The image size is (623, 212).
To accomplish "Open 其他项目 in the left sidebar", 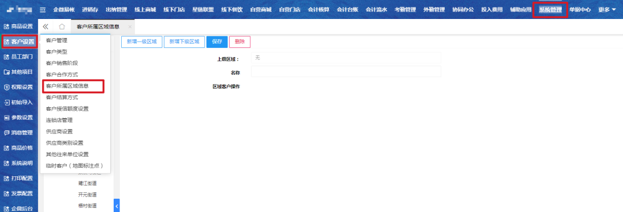I will coord(18,72).
